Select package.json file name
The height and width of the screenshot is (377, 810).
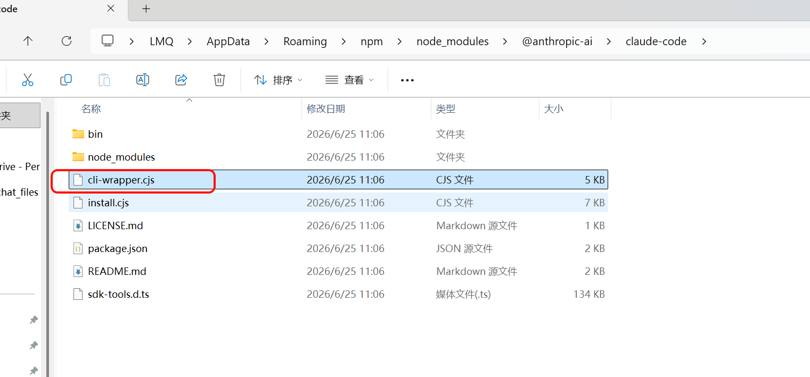click(118, 248)
